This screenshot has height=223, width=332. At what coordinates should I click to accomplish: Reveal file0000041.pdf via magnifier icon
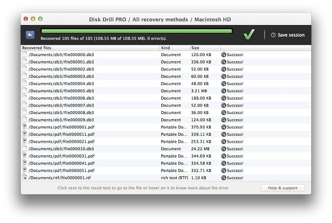(x=224, y=163)
